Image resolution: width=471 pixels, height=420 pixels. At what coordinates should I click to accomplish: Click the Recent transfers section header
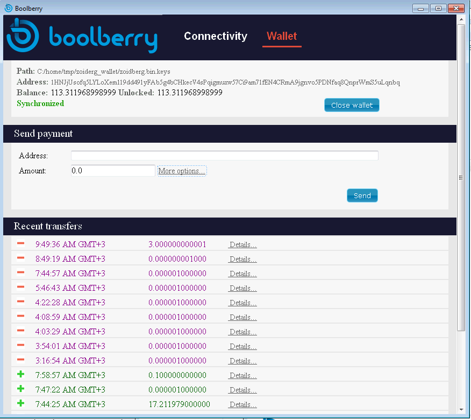pyautogui.click(x=230, y=226)
